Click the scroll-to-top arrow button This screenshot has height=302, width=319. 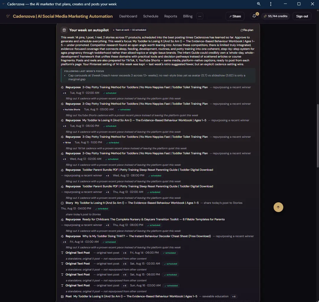(278, 207)
